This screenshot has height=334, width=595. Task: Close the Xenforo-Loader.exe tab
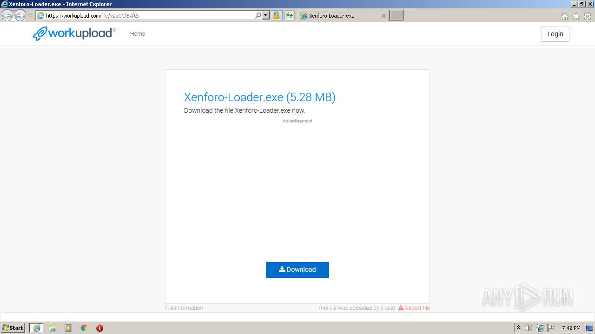(x=384, y=16)
